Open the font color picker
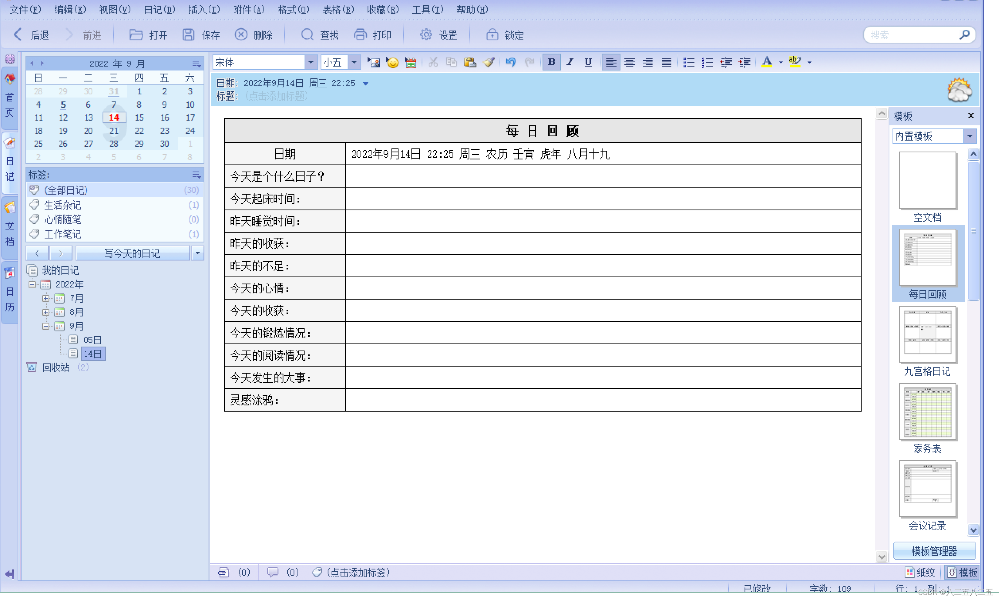The image size is (999, 600). (780, 62)
